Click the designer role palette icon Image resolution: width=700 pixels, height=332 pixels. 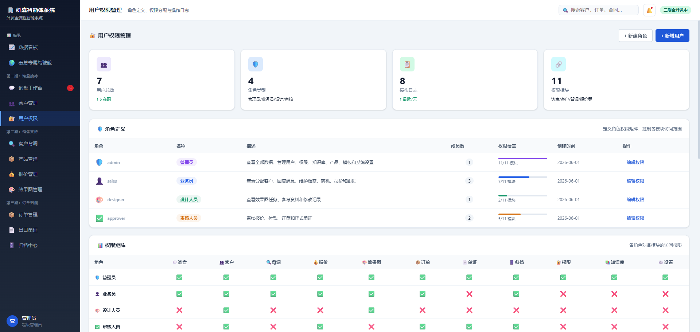[x=99, y=200]
